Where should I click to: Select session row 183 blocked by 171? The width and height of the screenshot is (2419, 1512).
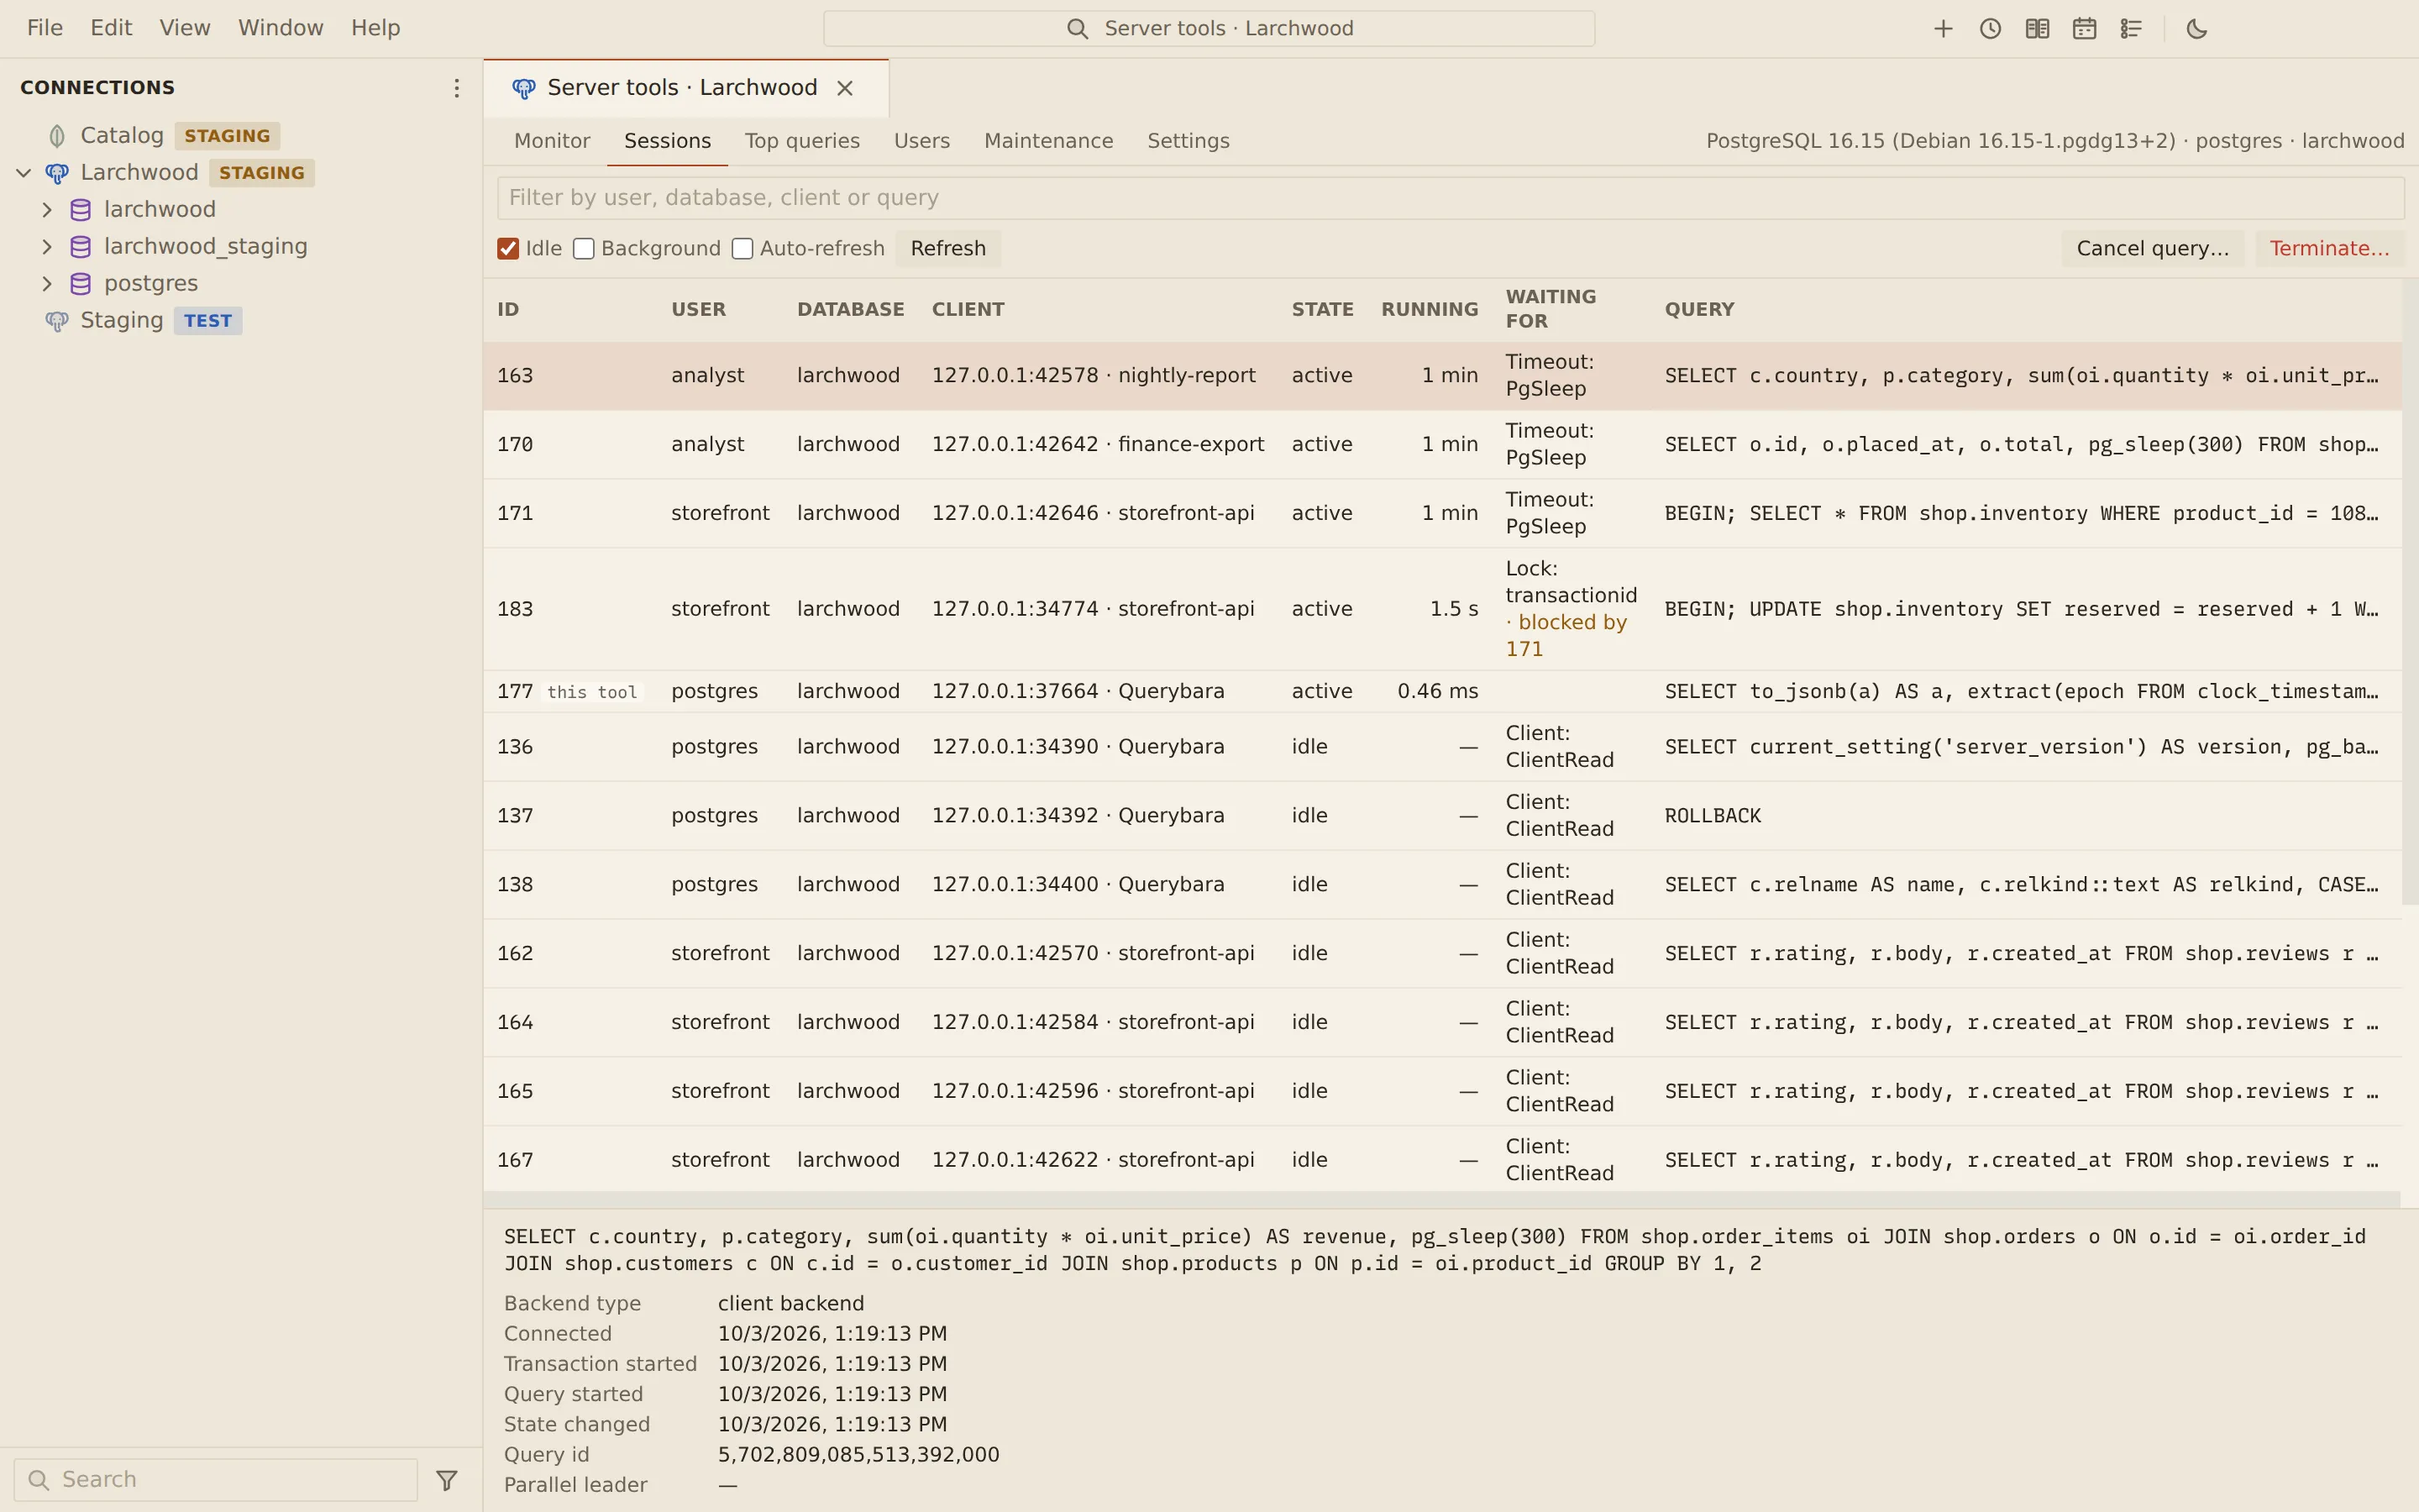coord(1441,609)
